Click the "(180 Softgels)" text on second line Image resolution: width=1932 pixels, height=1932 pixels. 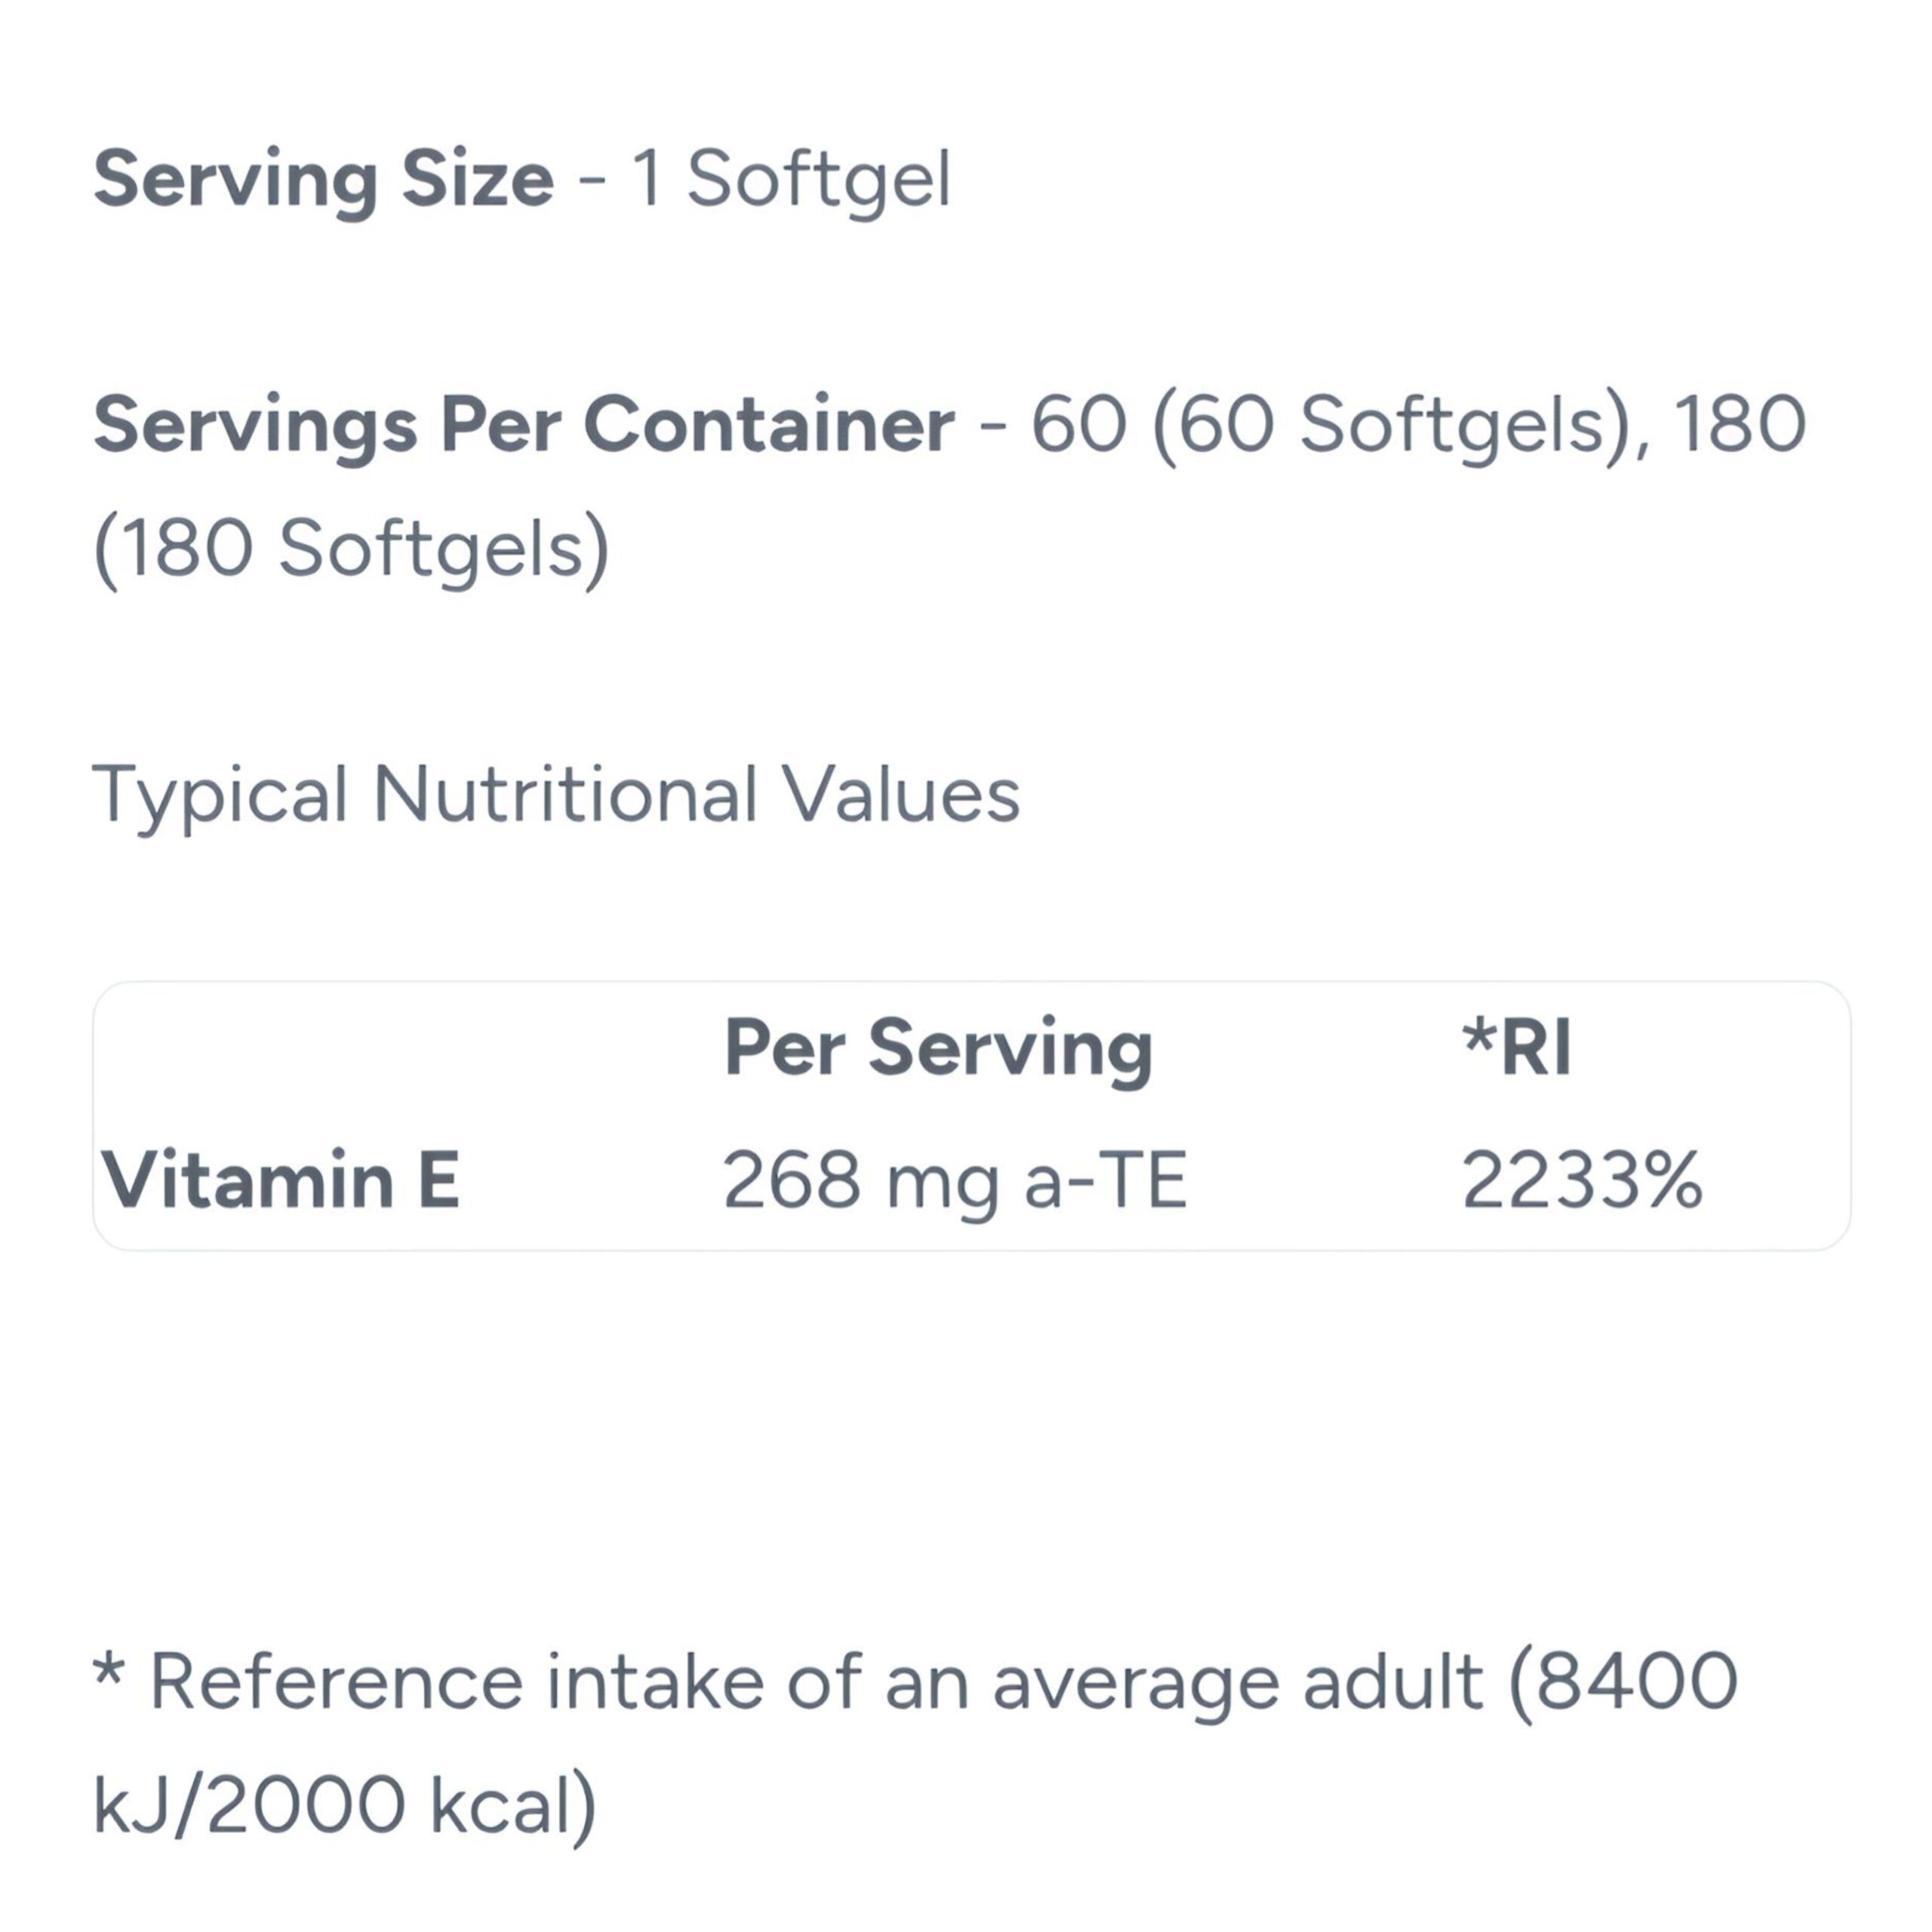pos(351,549)
